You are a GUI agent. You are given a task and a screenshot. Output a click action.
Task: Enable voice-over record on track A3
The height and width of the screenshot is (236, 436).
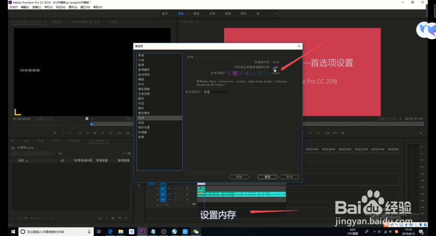187,199
